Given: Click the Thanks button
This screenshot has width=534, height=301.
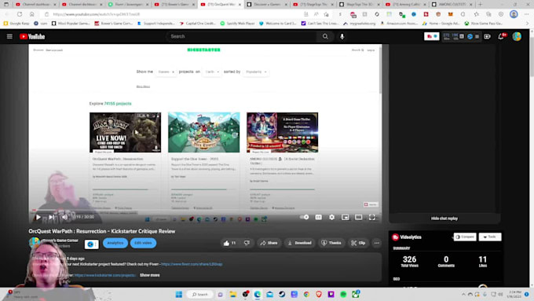Looking at the screenshot, I should pos(331,243).
